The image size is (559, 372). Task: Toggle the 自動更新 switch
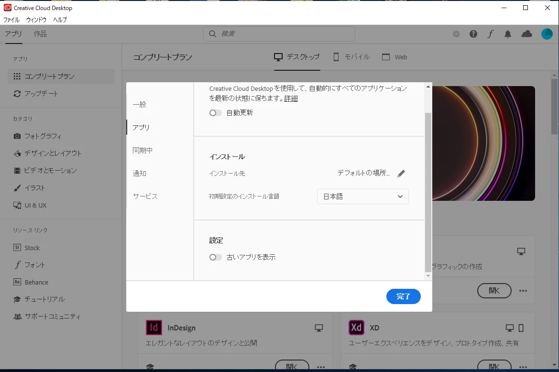[215, 113]
